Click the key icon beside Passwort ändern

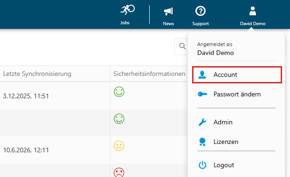coord(202,94)
